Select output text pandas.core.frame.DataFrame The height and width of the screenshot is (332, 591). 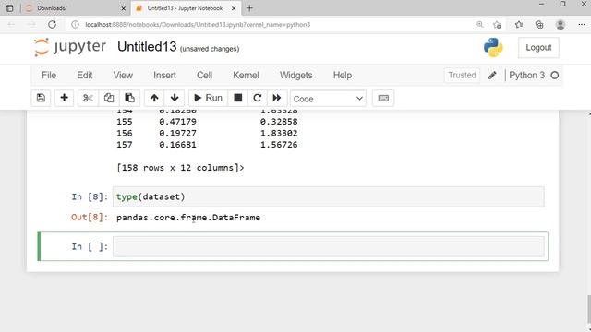point(188,218)
